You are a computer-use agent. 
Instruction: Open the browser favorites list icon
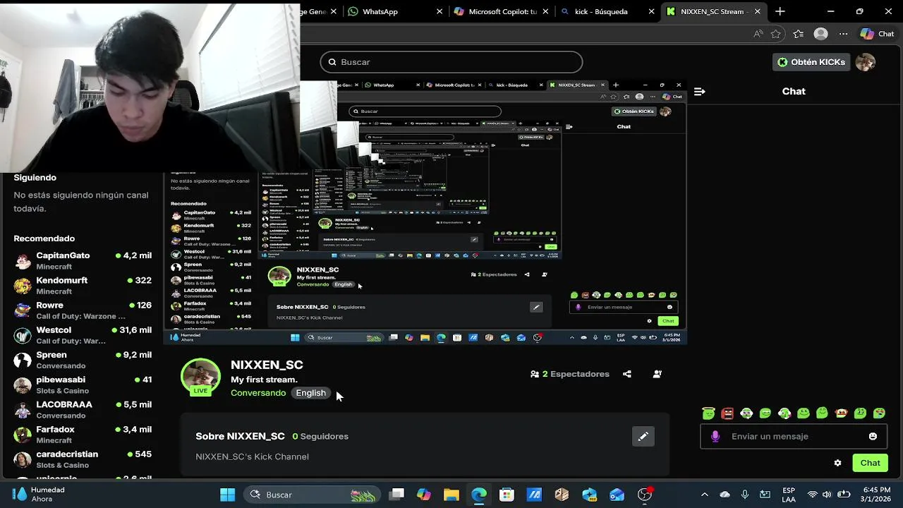(x=798, y=34)
